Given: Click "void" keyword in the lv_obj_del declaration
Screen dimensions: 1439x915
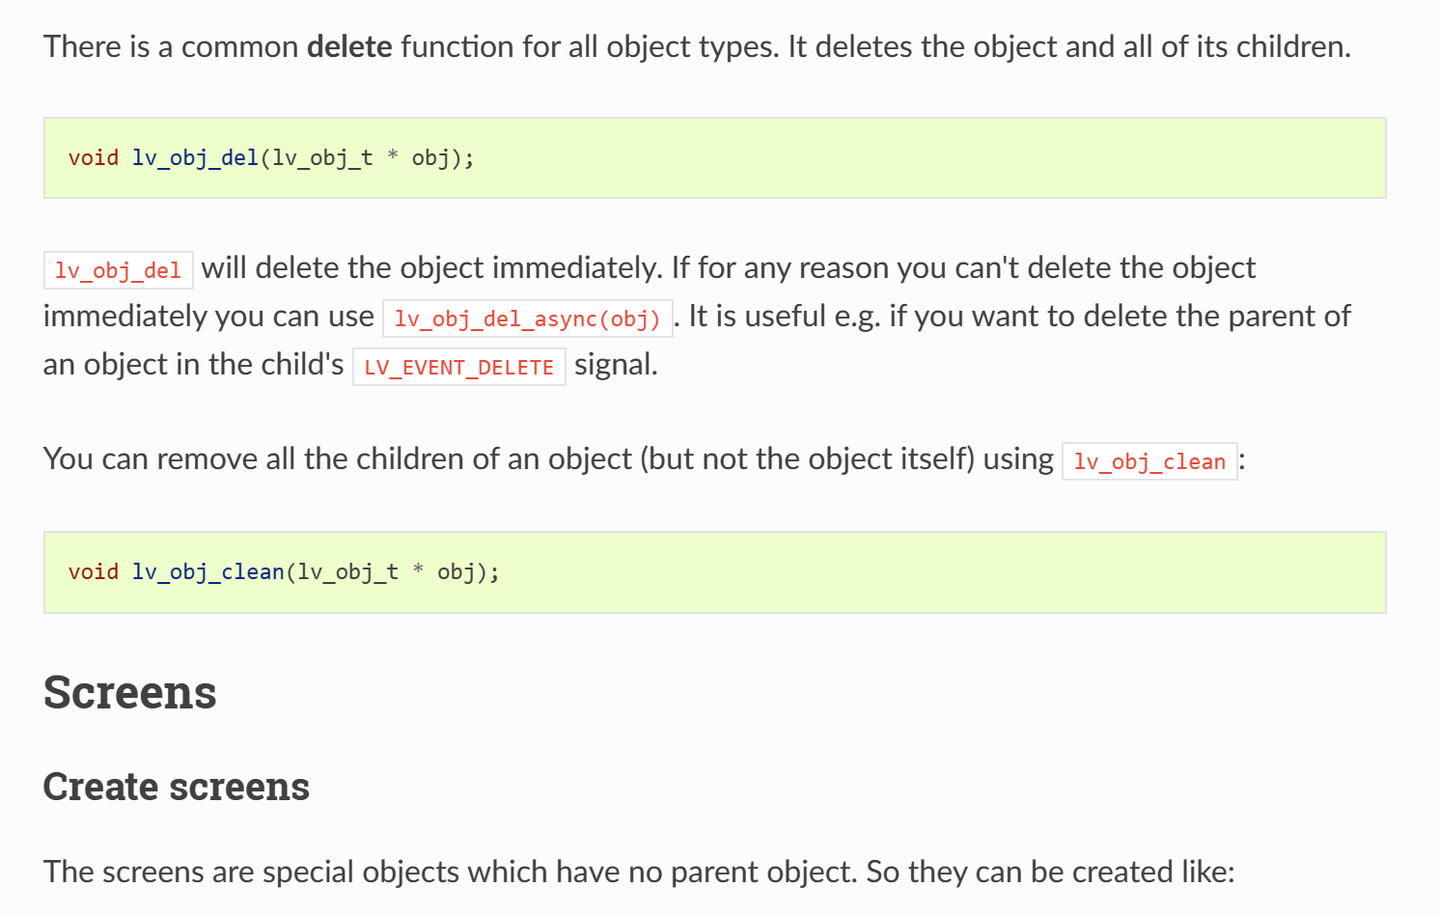Looking at the screenshot, I should point(93,158).
